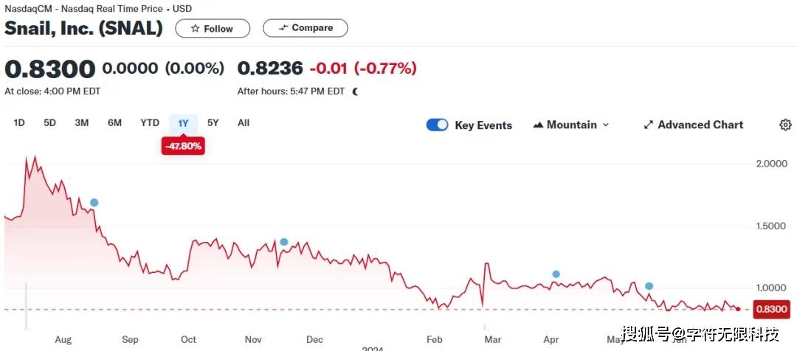The width and height of the screenshot is (797, 351).
Task: Select the 1D time range
Action: pos(18,123)
